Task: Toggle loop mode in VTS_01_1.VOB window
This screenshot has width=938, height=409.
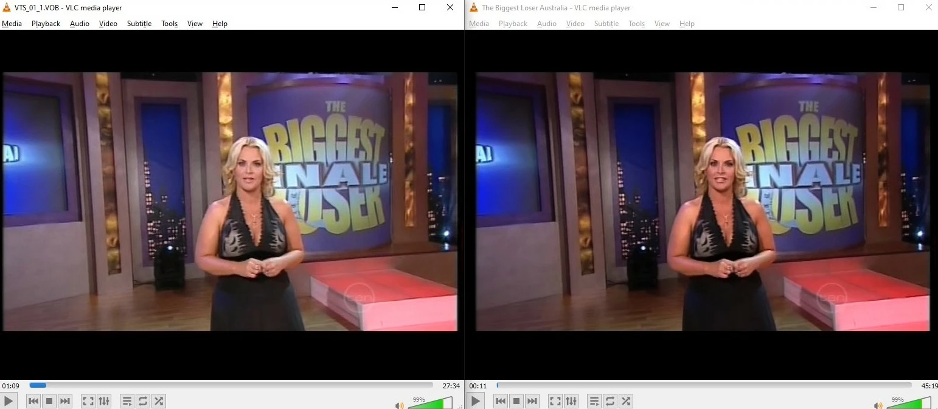Action: tap(143, 401)
